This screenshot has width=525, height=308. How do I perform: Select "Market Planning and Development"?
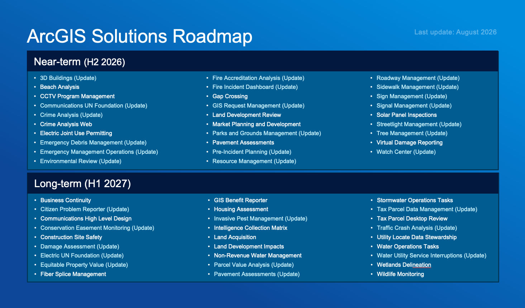click(x=257, y=124)
